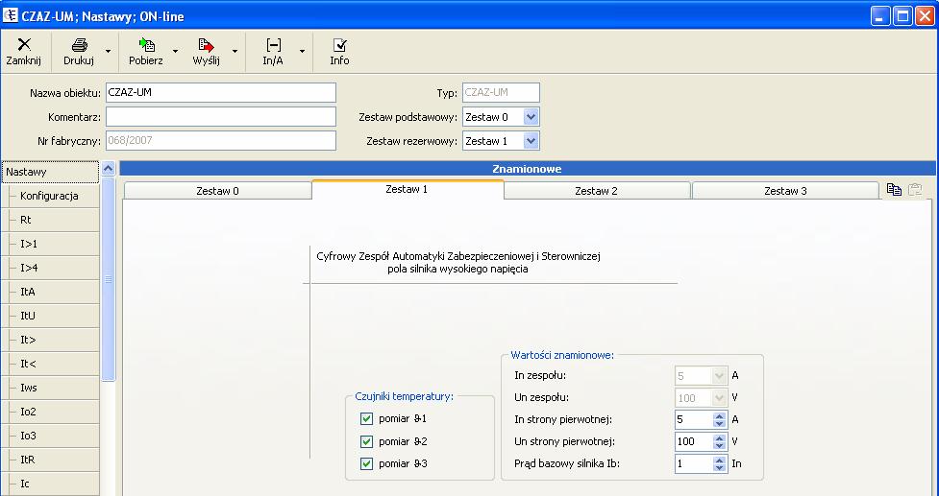Click the Zamknij close toolbar icon
Image resolution: width=939 pixels, height=496 pixels.
click(x=24, y=44)
